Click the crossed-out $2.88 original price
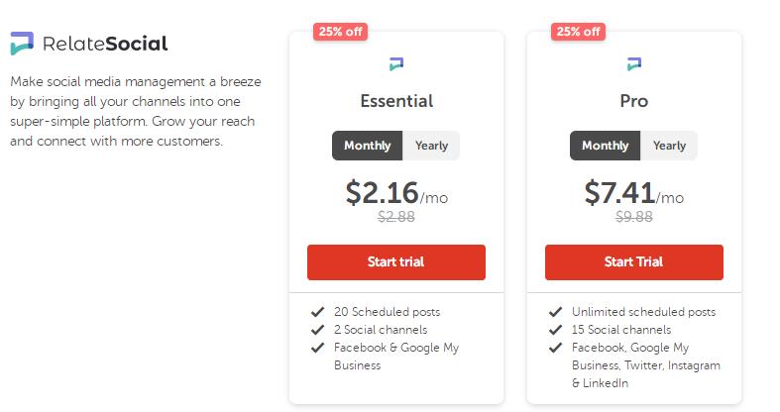780x412 pixels. [x=396, y=216]
